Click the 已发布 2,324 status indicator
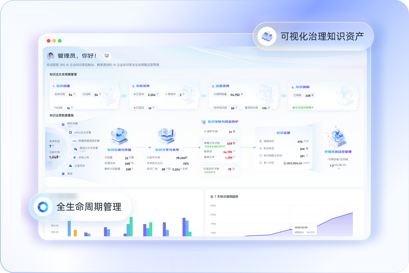 147,94
